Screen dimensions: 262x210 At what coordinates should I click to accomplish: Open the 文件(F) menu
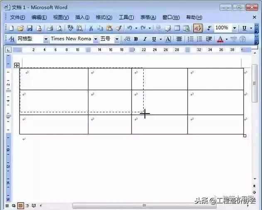point(17,17)
